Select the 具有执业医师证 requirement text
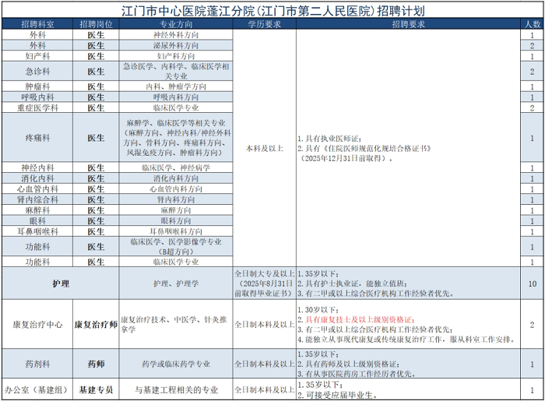The height and width of the screenshot is (401, 545). coord(330,139)
